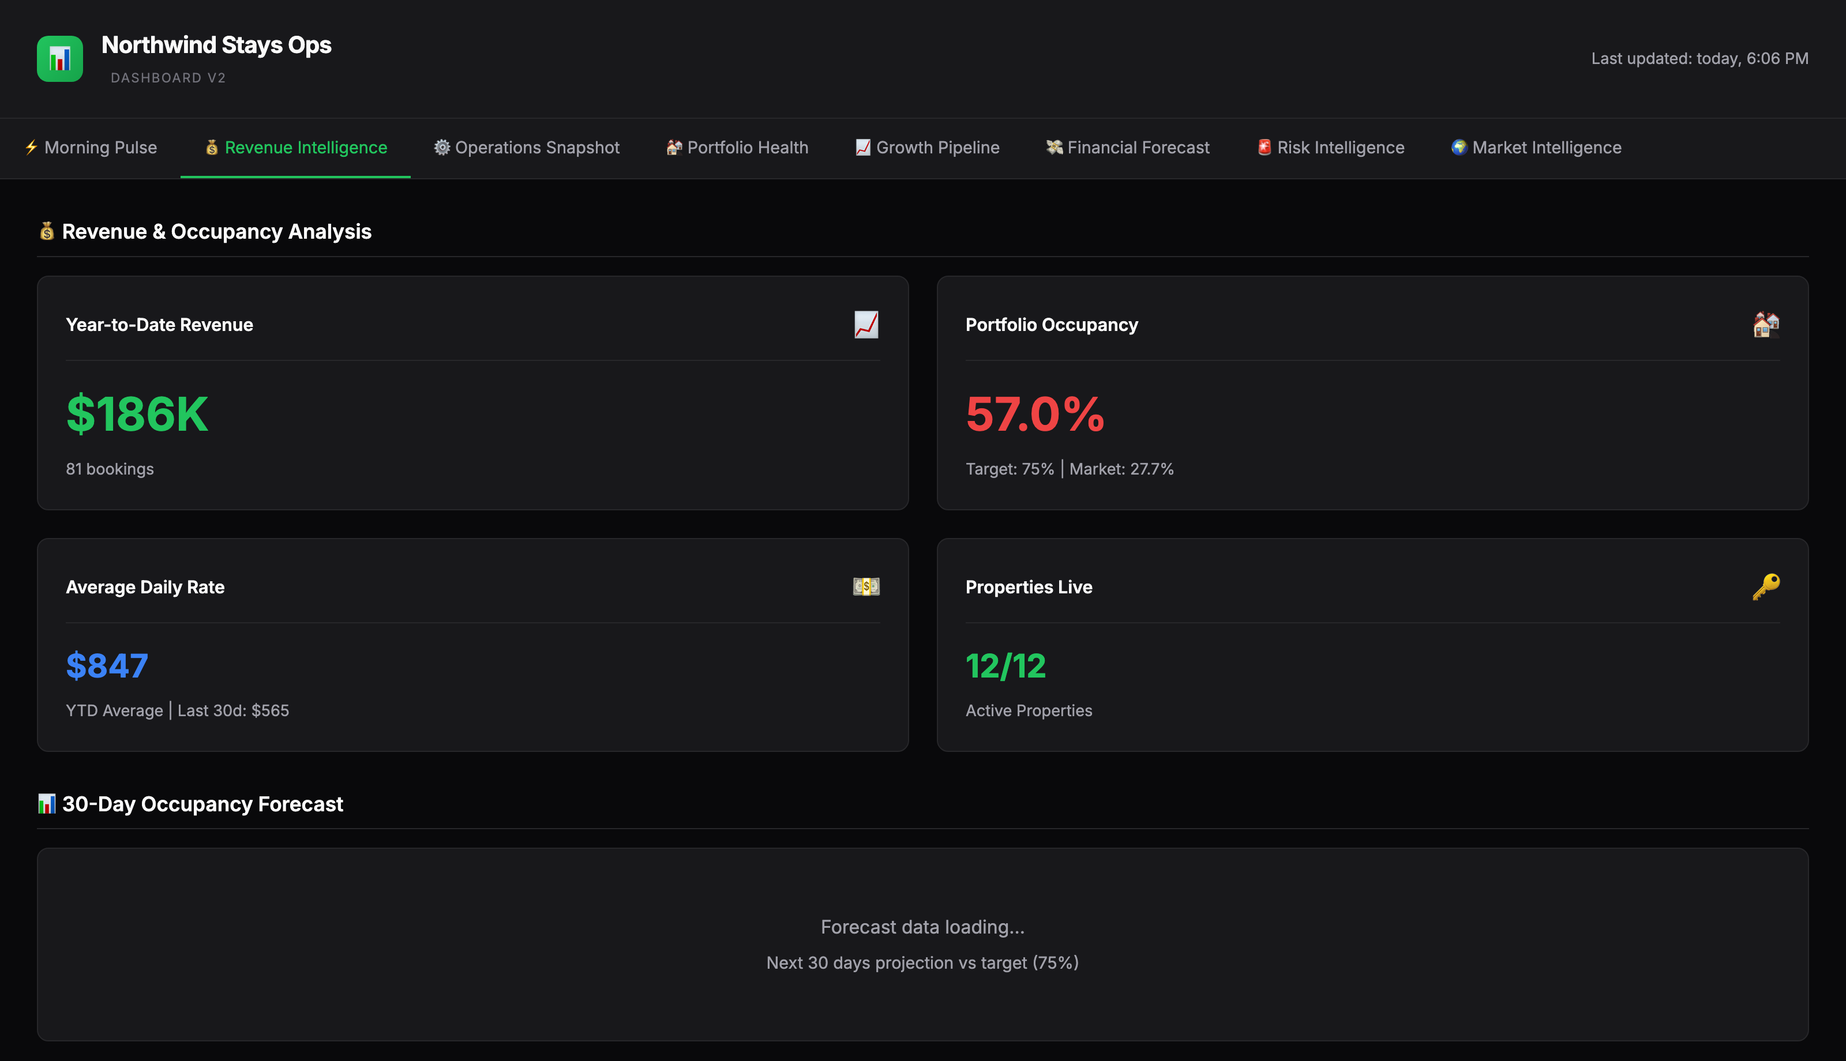
Task: Open the Morning Pulse tab
Action: pos(91,148)
